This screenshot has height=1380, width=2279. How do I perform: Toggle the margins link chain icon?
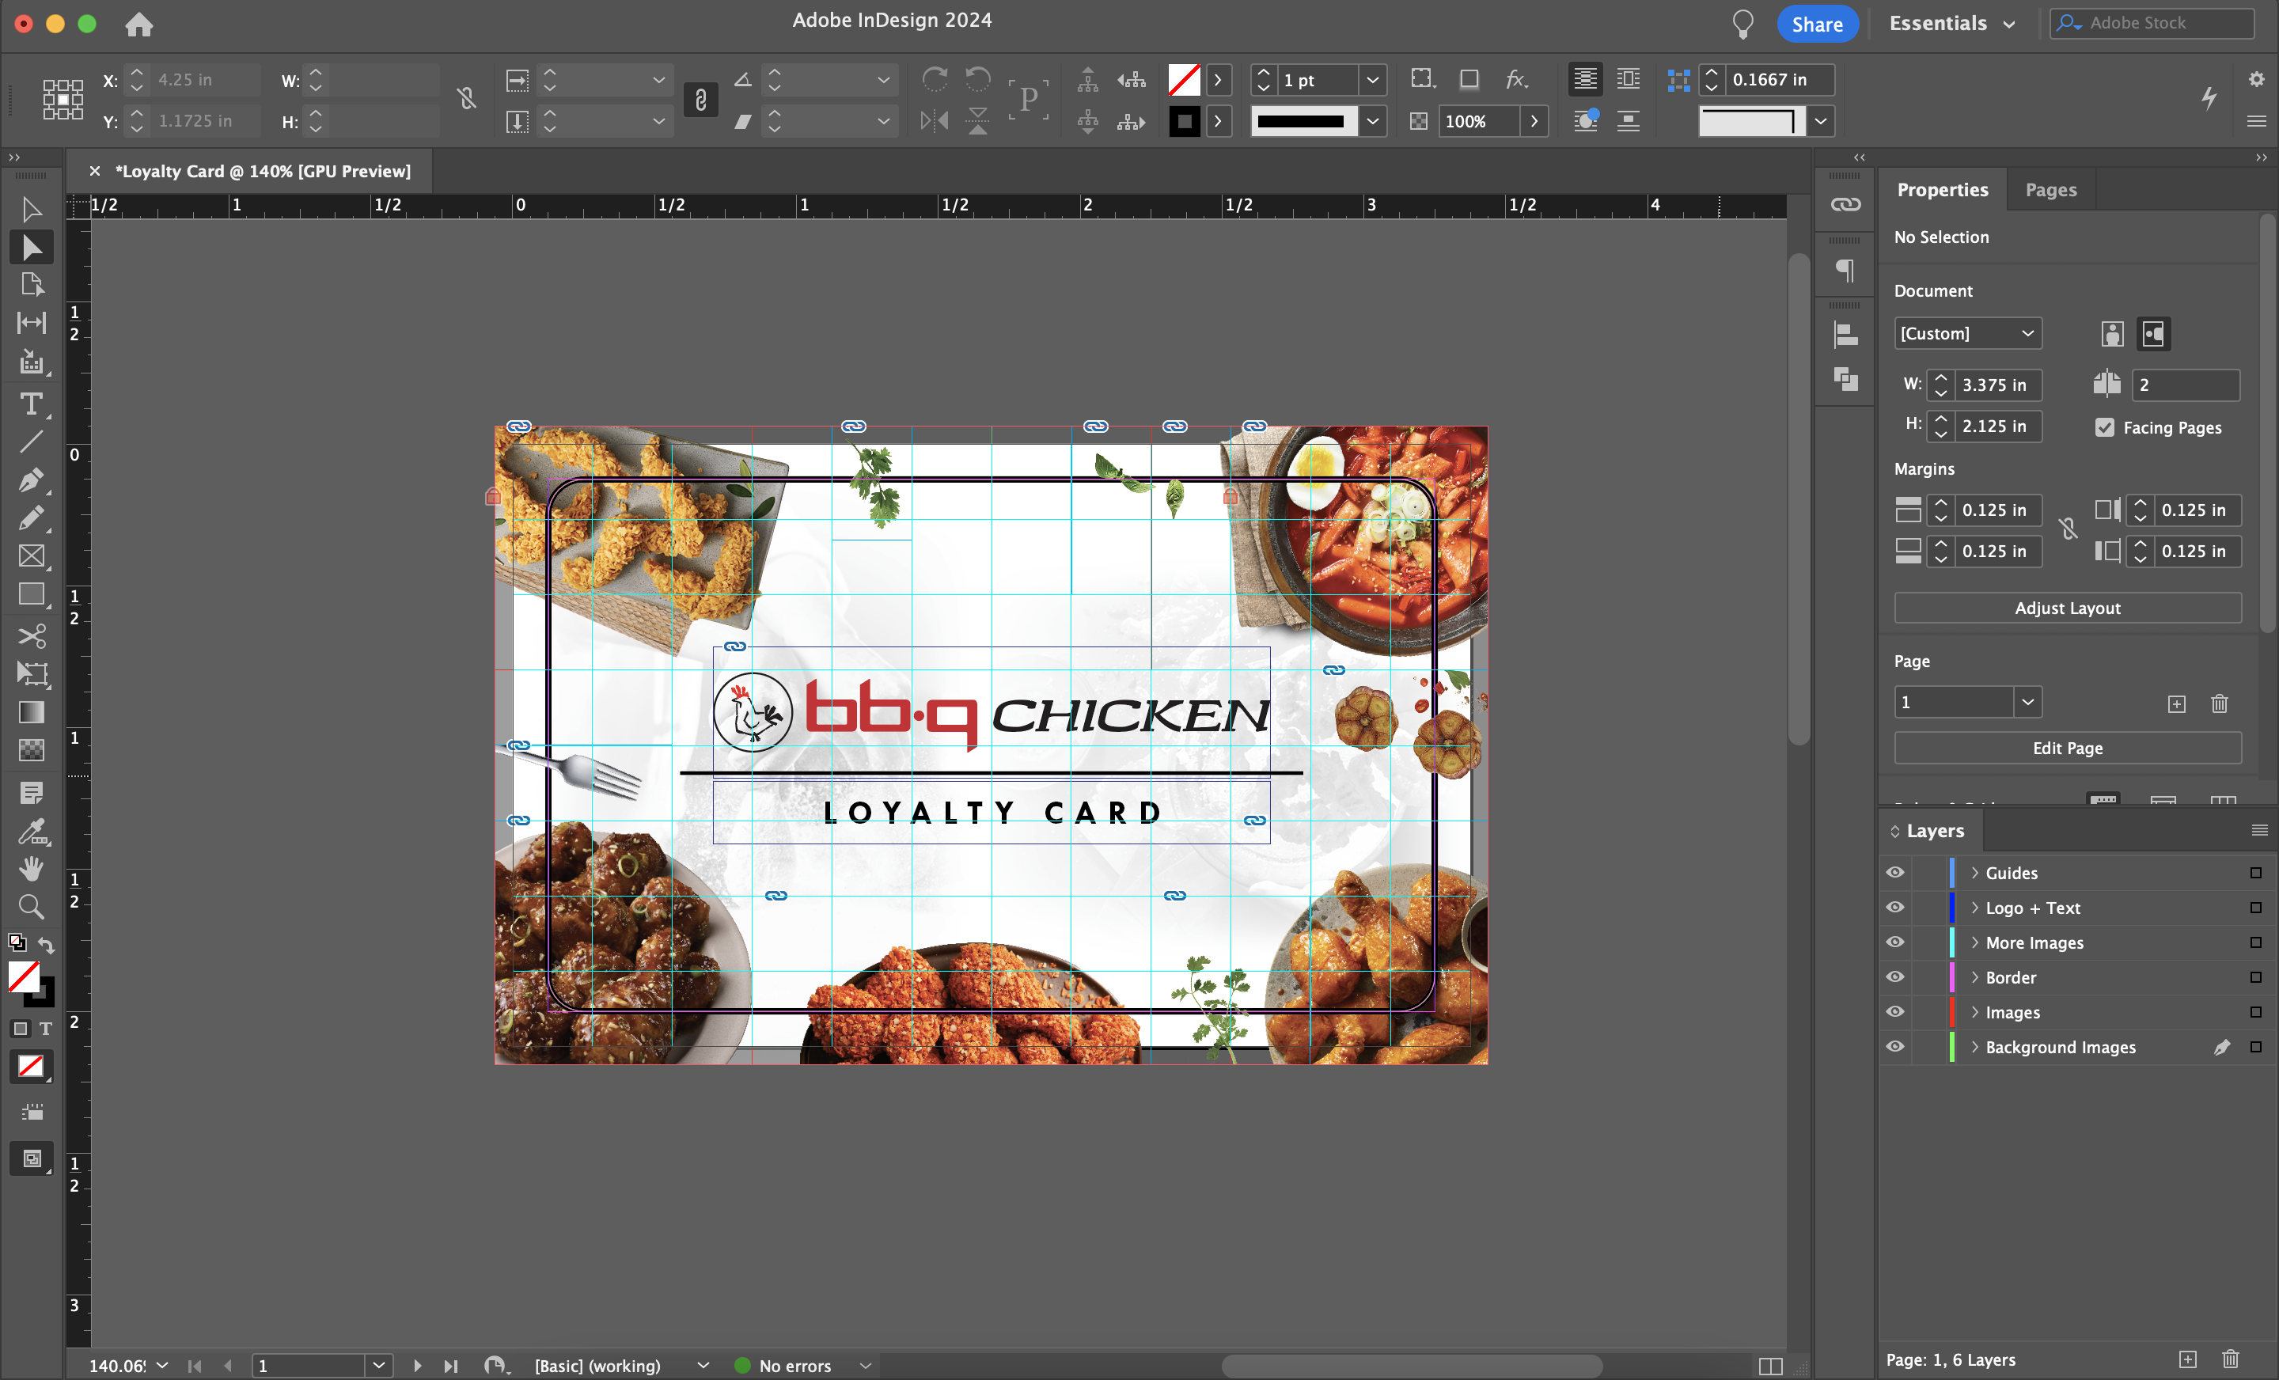click(2069, 529)
